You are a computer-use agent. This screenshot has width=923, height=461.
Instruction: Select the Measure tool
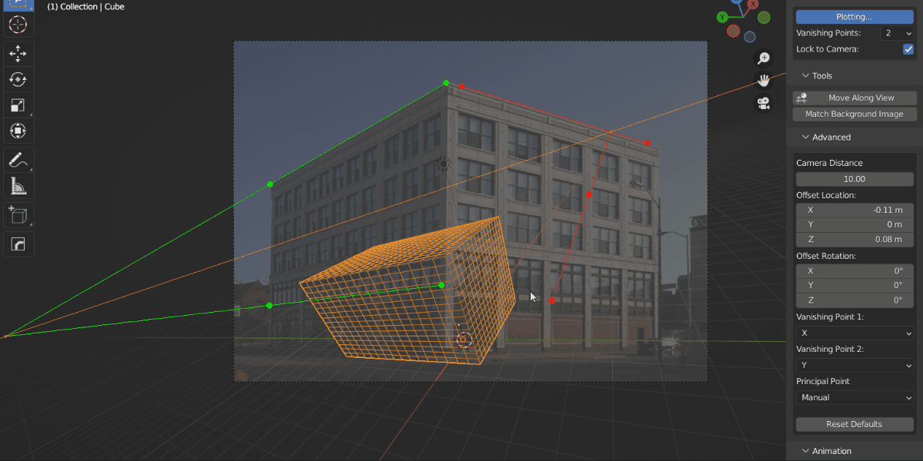click(x=18, y=186)
